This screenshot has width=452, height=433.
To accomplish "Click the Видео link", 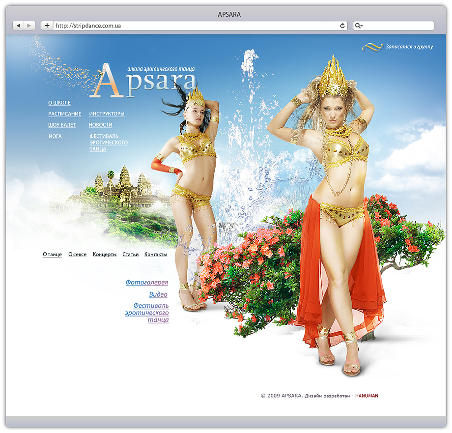I will (x=159, y=294).
